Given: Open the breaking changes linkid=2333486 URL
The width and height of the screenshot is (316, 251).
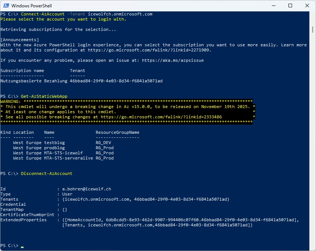Looking at the screenshot, I should (161, 117).
